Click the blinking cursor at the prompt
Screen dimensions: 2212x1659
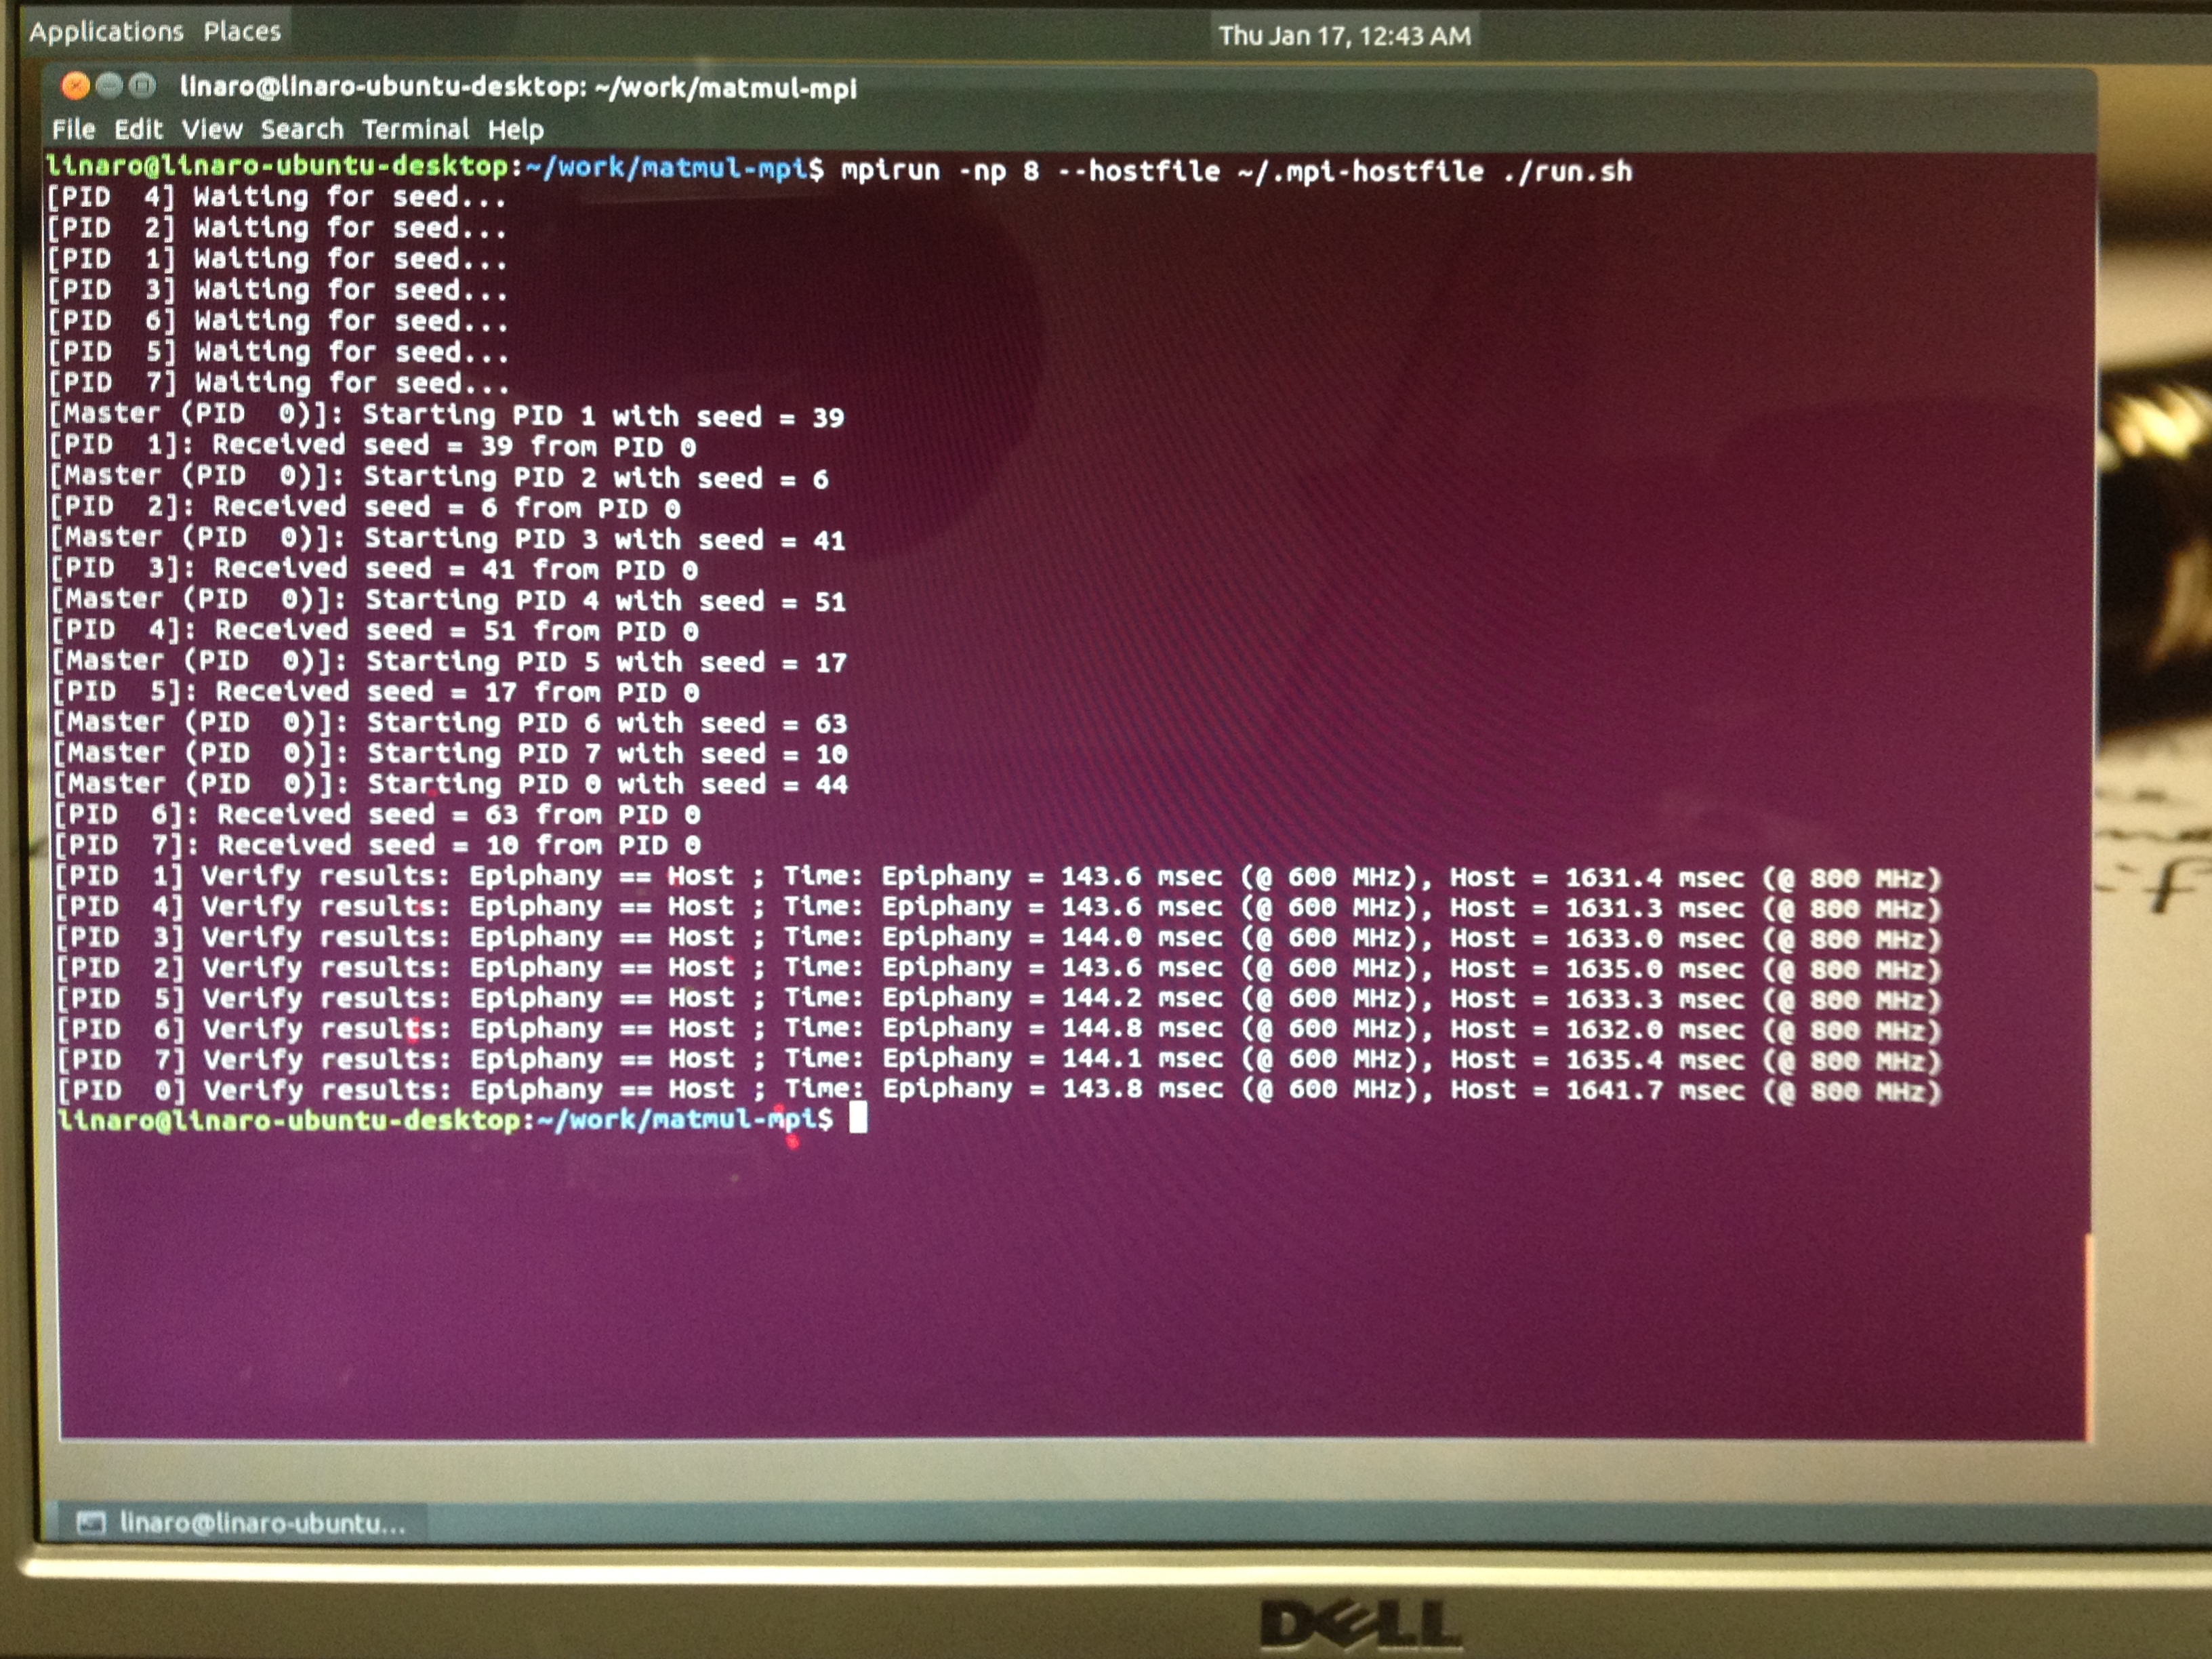[858, 1118]
